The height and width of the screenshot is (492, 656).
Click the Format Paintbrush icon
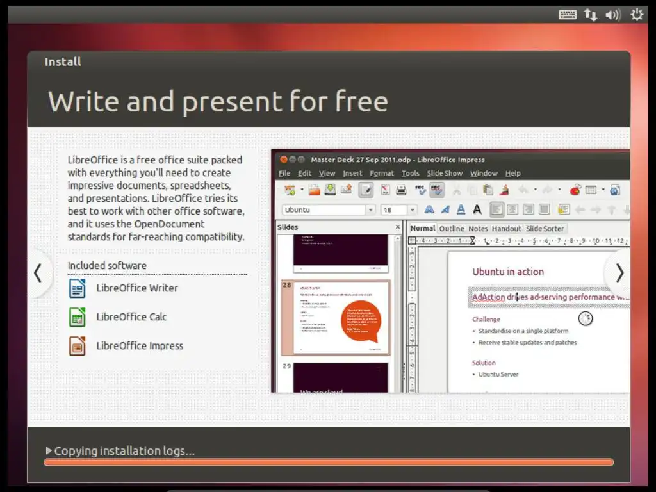(505, 190)
